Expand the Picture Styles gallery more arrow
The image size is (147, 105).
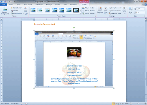pyautogui.click(x=81, y=14)
